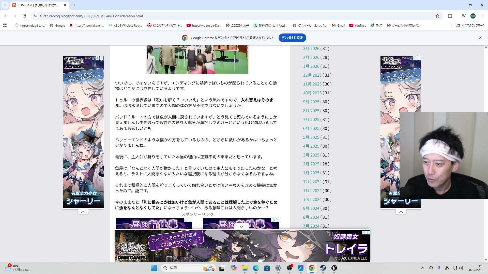Dismiss the default browser notification bar
Image resolution: width=488 pixels, height=274 pixels.
(480, 38)
